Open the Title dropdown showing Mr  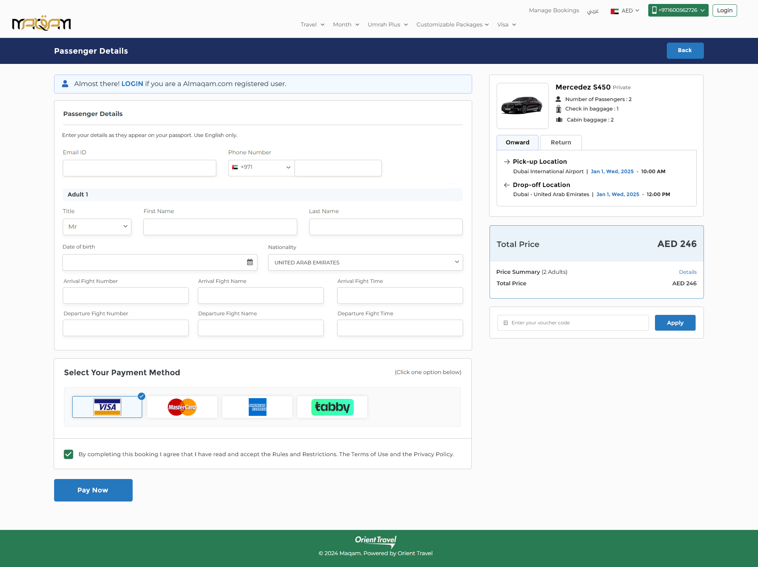[x=97, y=227]
